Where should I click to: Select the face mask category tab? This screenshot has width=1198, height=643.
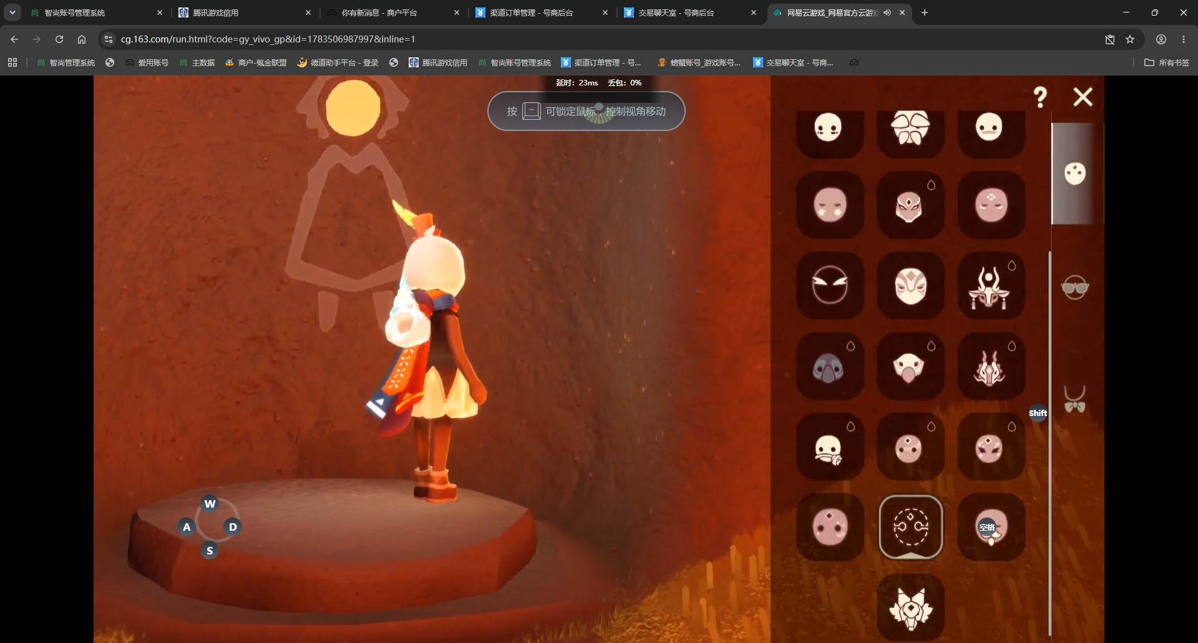pos(1074,173)
